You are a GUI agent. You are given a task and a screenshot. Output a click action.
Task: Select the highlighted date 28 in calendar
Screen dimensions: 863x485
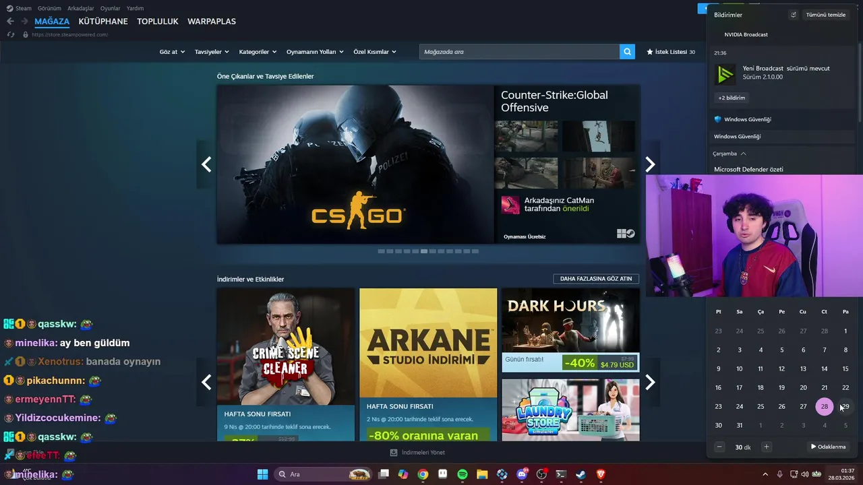coord(825,406)
